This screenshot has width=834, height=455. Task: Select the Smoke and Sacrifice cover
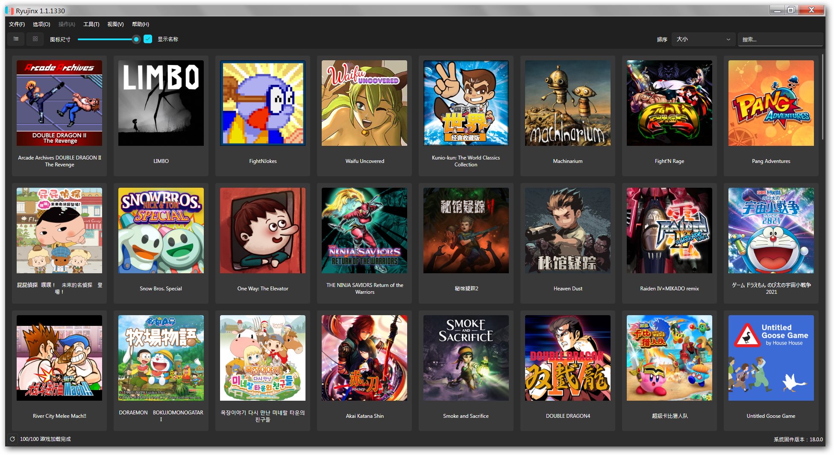coord(466,358)
